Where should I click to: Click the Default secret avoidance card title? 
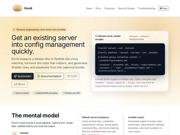(x=95, y=117)
